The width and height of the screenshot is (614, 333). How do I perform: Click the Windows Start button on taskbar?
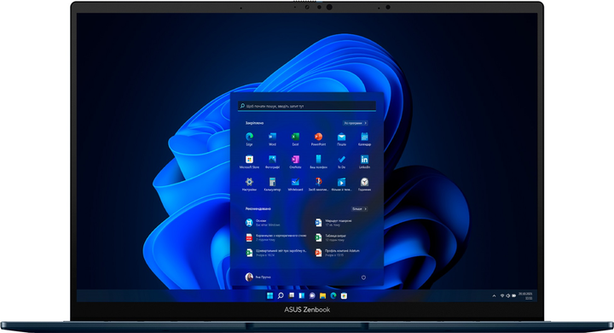click(x=269, y=295)
